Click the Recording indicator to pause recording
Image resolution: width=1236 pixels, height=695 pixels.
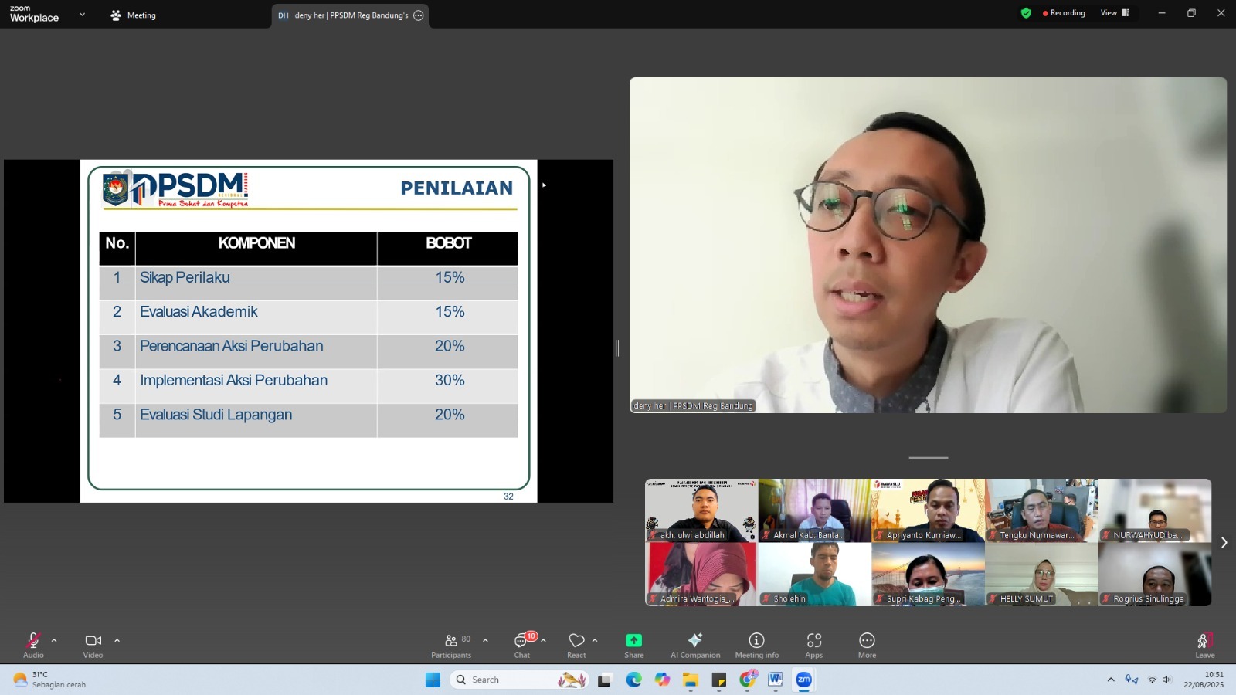1064,12
